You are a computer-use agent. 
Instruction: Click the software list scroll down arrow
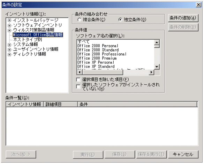157,67
